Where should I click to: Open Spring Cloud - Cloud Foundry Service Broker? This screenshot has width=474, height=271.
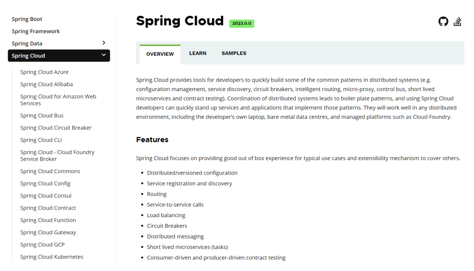click(57, 155)
